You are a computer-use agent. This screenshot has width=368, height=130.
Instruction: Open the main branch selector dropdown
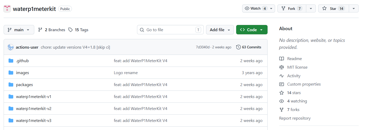pyautogui.click(x=19, y=30)
